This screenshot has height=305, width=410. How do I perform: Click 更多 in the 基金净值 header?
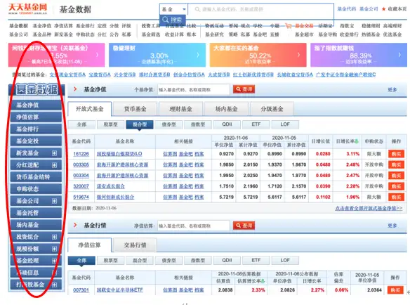[x=392, y=90]
